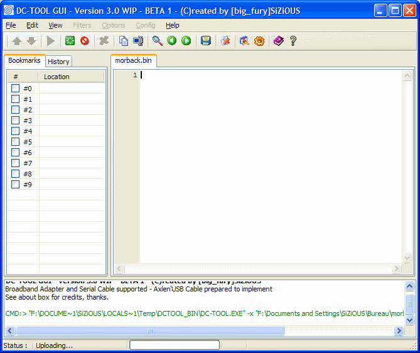This screenshot has height=353, width=420.
Task: Click line number 1 in editor gutter
Action: pyautogui.click(x=135, y=75)
